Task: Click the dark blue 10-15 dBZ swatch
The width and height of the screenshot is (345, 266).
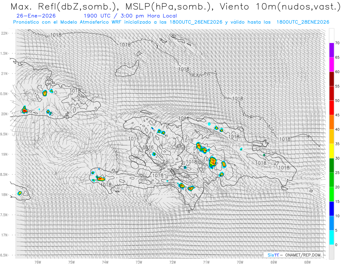Action: 331,209
